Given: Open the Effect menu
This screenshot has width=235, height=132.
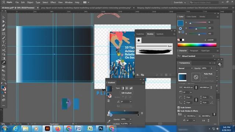Looking at the screenshot, I should (53, 3).
